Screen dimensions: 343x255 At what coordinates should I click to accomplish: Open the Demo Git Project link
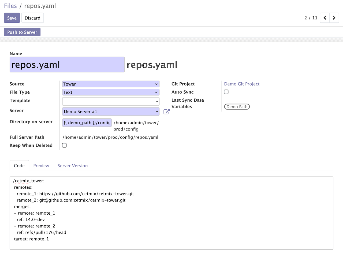241,84
